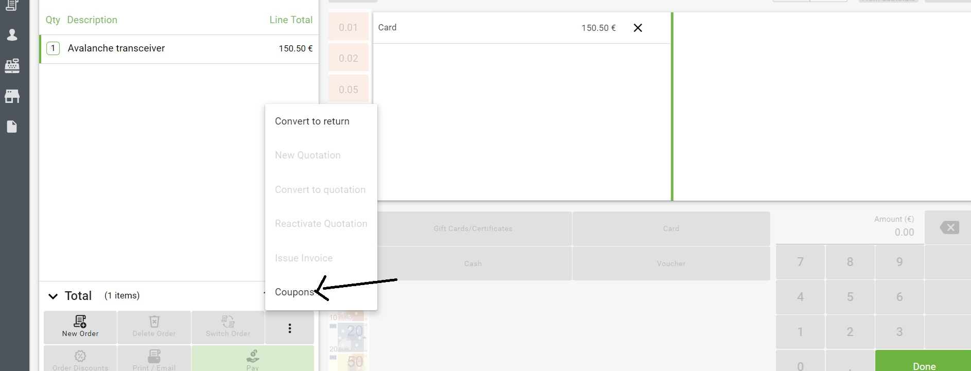Viewport: 971px width, 371px height.
Task: Choose Cash payment method
Action: click(x=473, y=263)
